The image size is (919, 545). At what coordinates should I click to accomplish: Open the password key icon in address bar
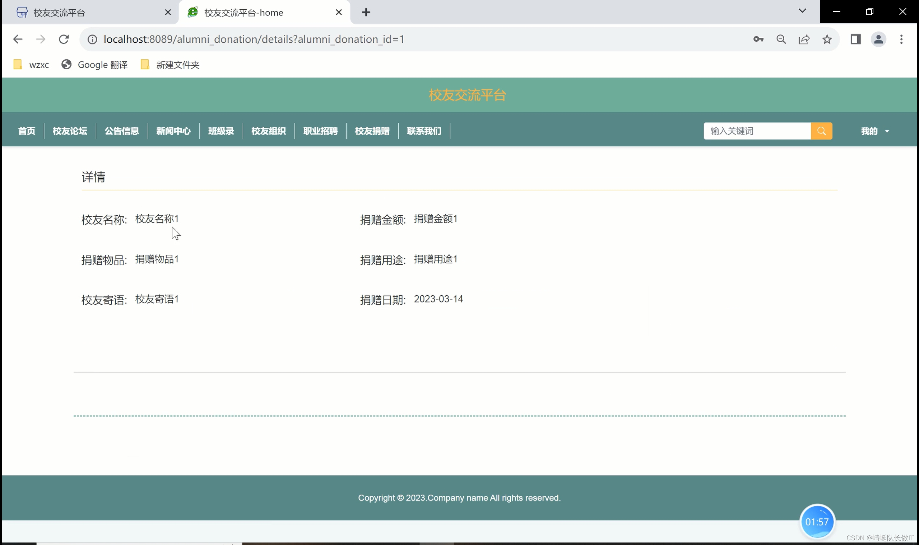pyautogui.click(x=759, y=39)
